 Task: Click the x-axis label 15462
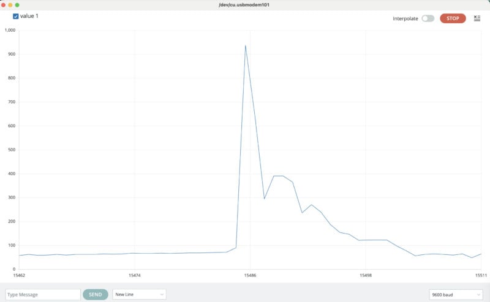[19, 275]
